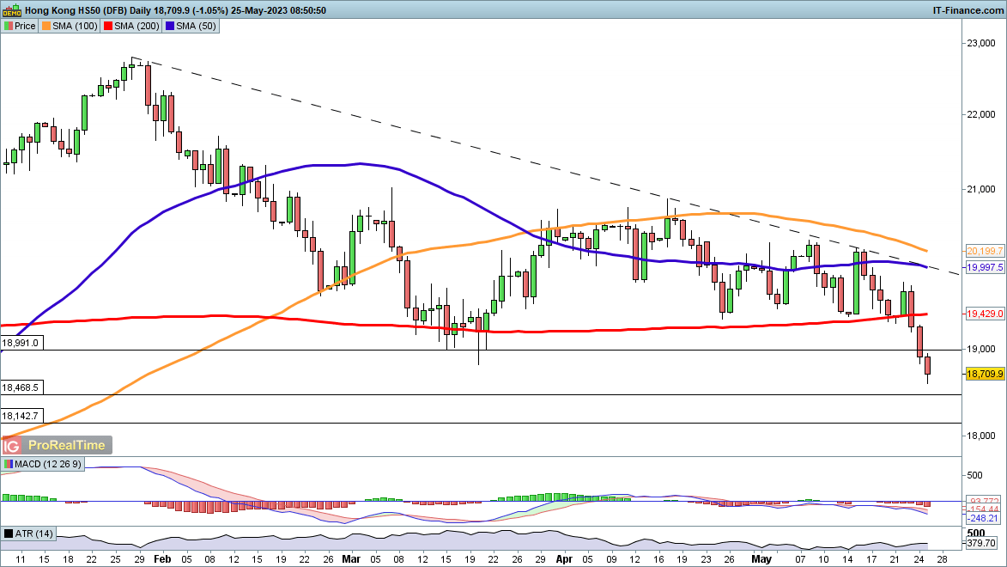Viewport: 1007px width, 567px height.
Task: Click the MACD 500 axis label
Action: (974, 475)
